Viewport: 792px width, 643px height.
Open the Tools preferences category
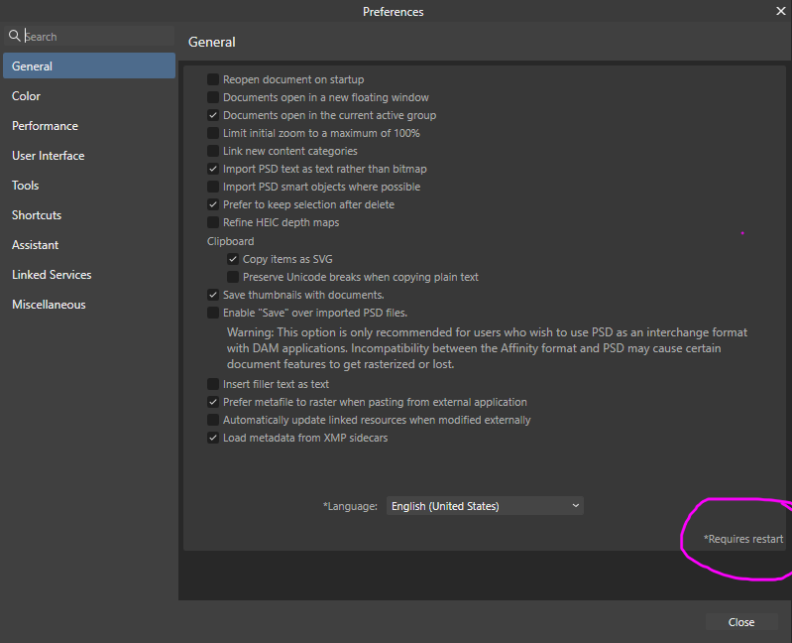point(89,185)
